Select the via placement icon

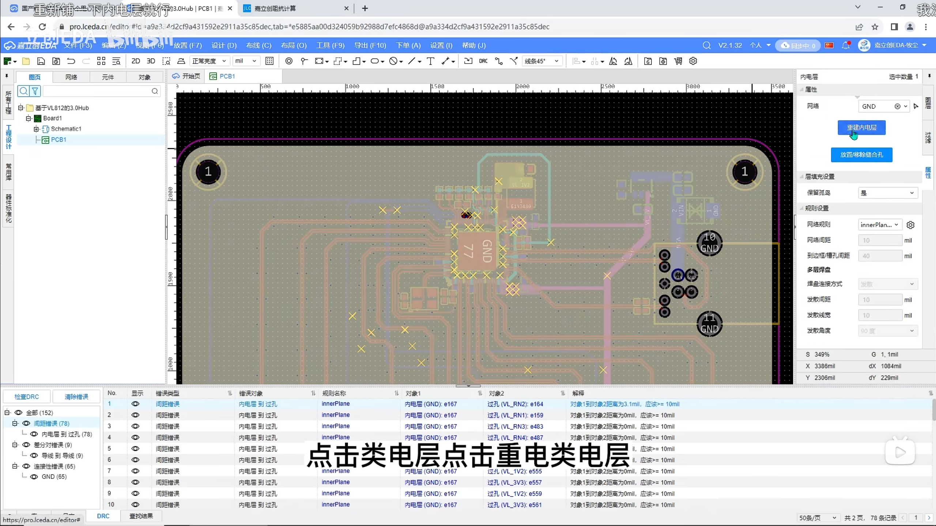click(289, 61)
